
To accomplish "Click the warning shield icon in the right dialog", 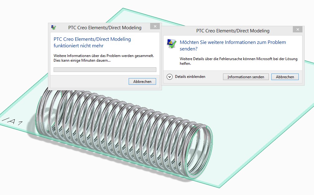I will pos(172,44).
